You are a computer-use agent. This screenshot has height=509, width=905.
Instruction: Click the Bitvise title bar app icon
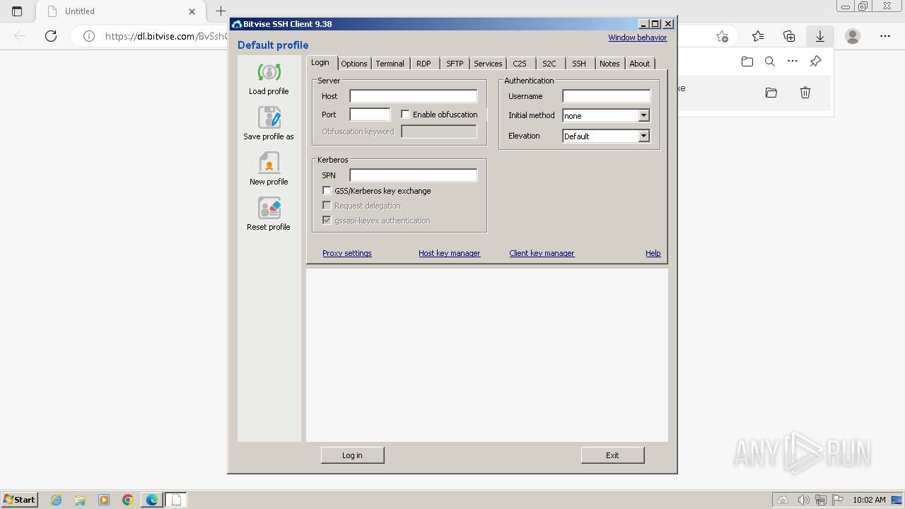coord(237,24)
